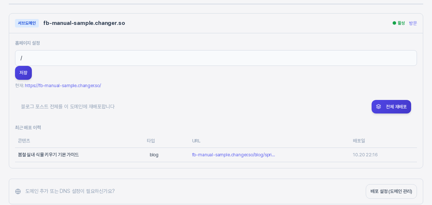Click the fb-manual-sample.changer.so domain heading

tap(84, 23)
